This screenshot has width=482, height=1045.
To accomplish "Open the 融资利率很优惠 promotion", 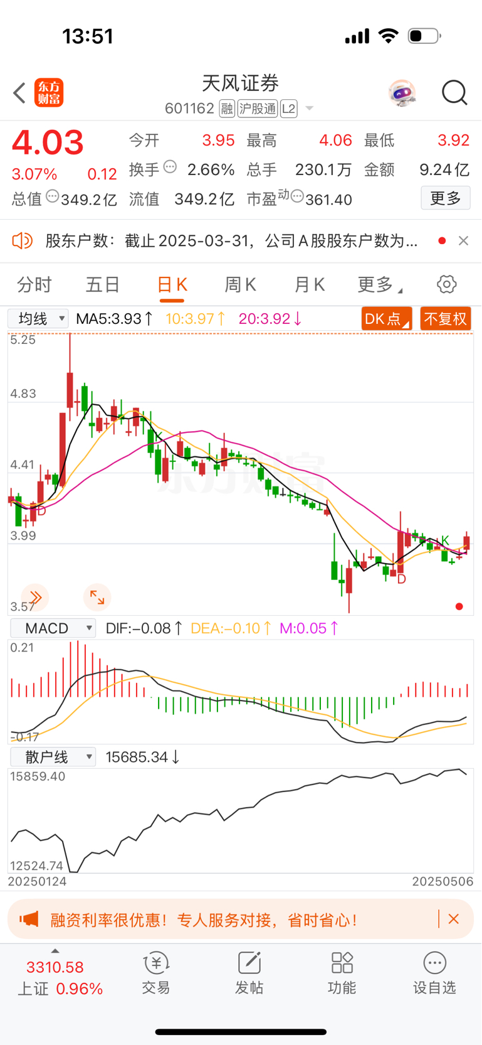I will pyautogui.click(x=204, y=920).
